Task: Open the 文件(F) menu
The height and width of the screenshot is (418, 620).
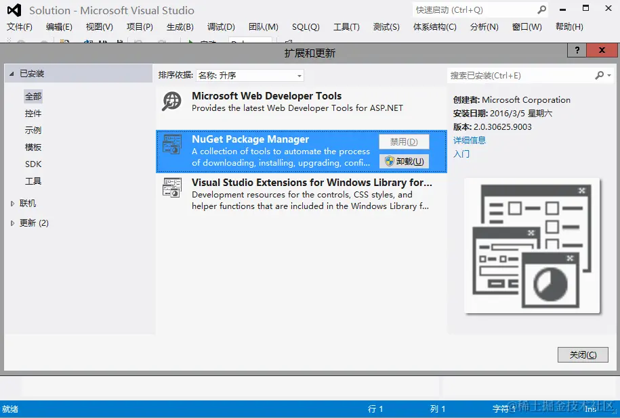Action: point(20,27)
